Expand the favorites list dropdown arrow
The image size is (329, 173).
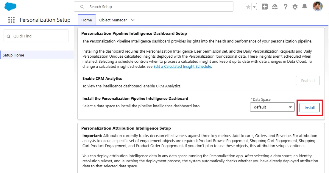(254, 7)
